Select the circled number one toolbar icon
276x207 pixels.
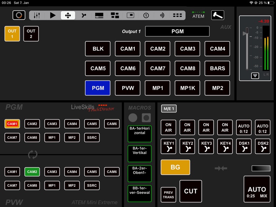click(x=146, y=15)
